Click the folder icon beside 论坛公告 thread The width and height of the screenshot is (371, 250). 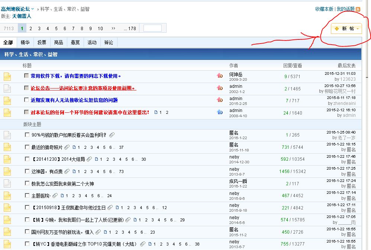[7, 89]
